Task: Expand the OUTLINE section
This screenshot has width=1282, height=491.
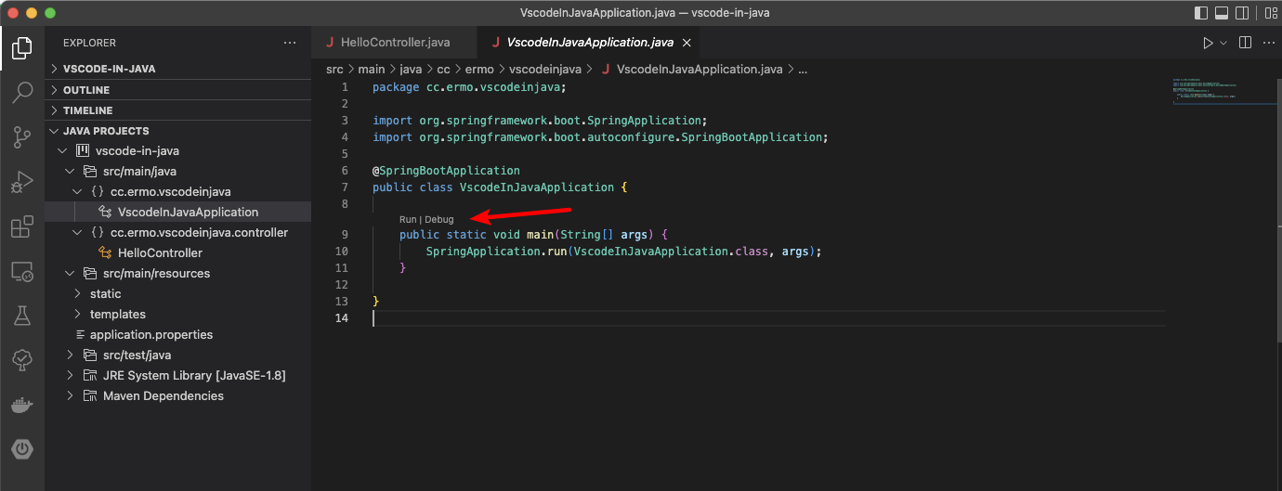Action: point(178,90)
